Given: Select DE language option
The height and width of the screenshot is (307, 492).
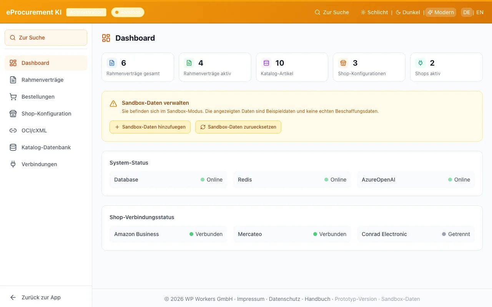Looking at the screenshot, I should click(x=467, y=12).
